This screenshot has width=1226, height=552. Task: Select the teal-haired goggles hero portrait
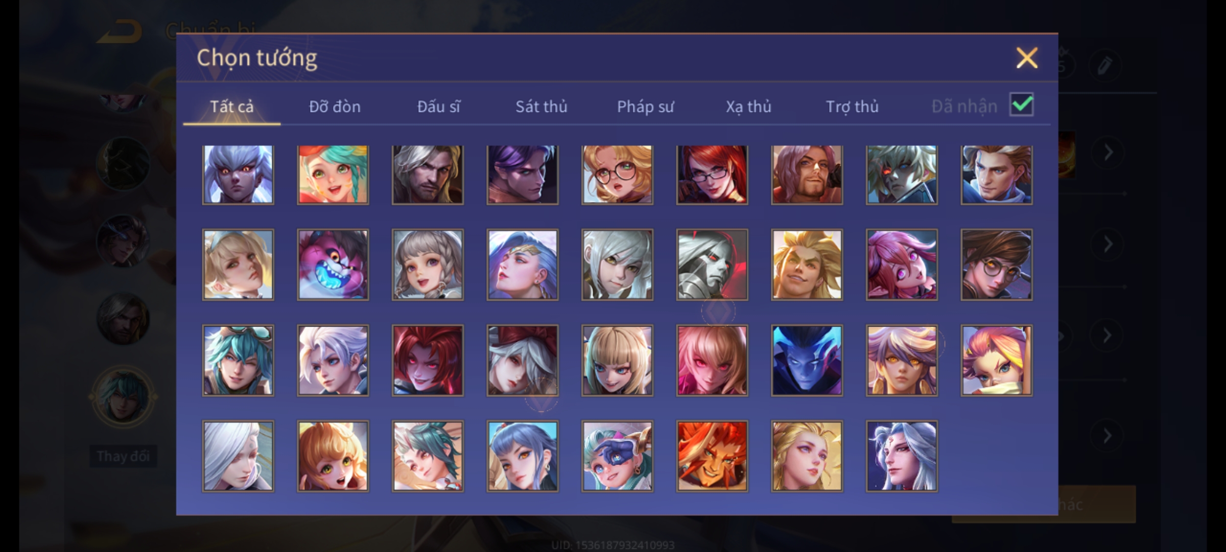pyautogui.click(x=238, y=360)
